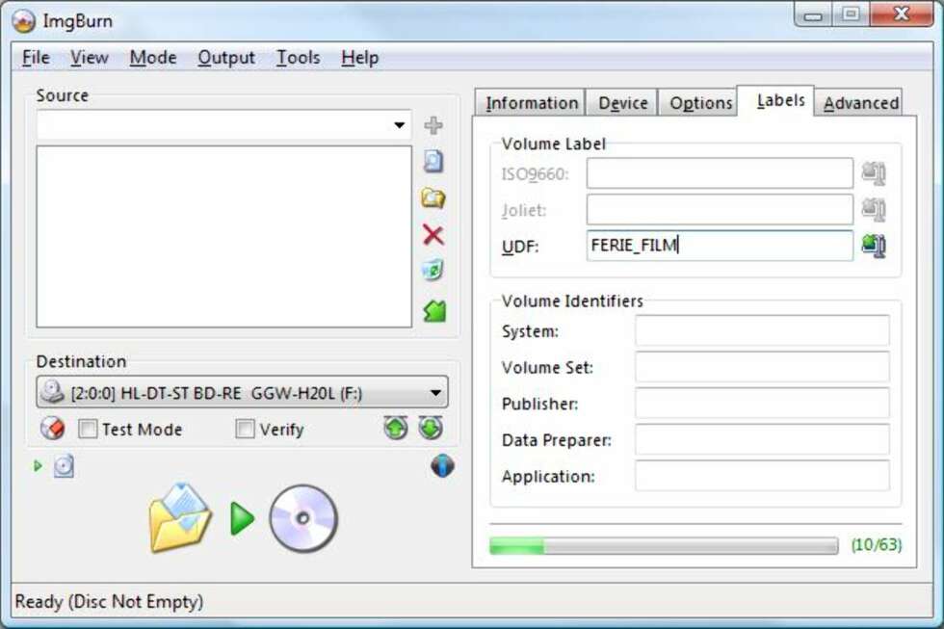Click the eraser disc icon near Test Mode

pos(52,429)
